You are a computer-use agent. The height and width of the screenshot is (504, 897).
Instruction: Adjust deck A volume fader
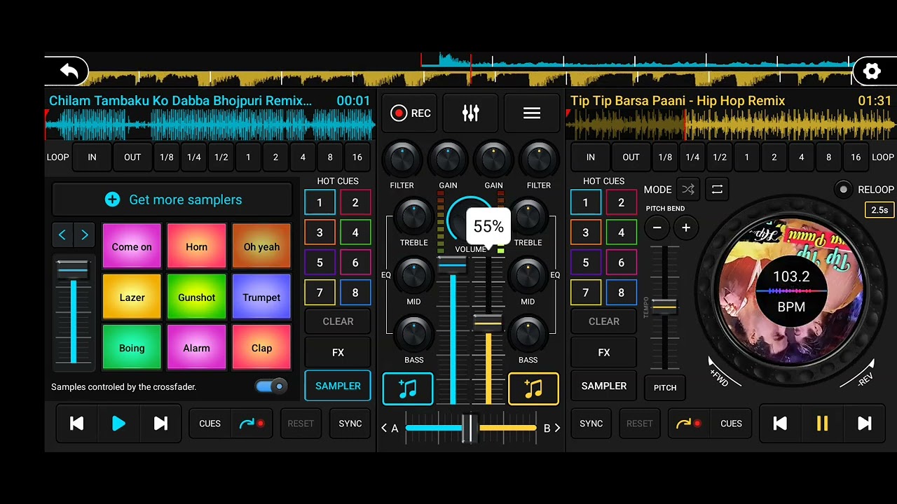(x=452, y=265)
